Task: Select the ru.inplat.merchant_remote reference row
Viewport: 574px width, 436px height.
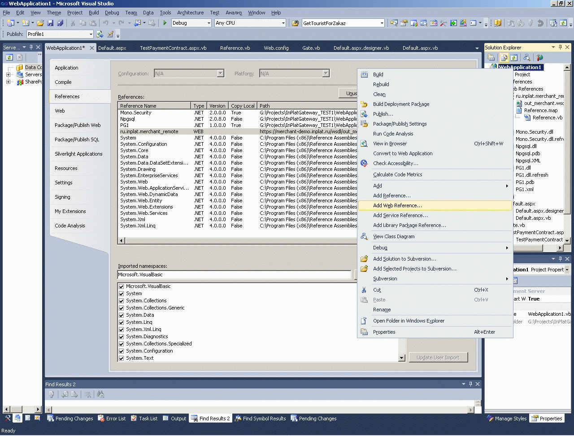Action: [x=238, y=131]
